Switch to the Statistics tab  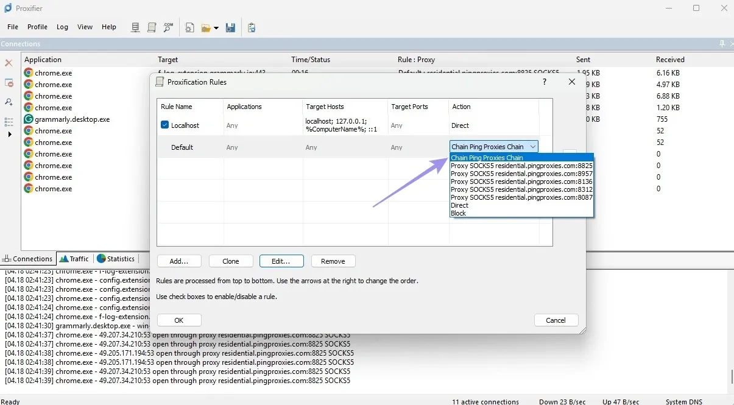coord(116,259)
